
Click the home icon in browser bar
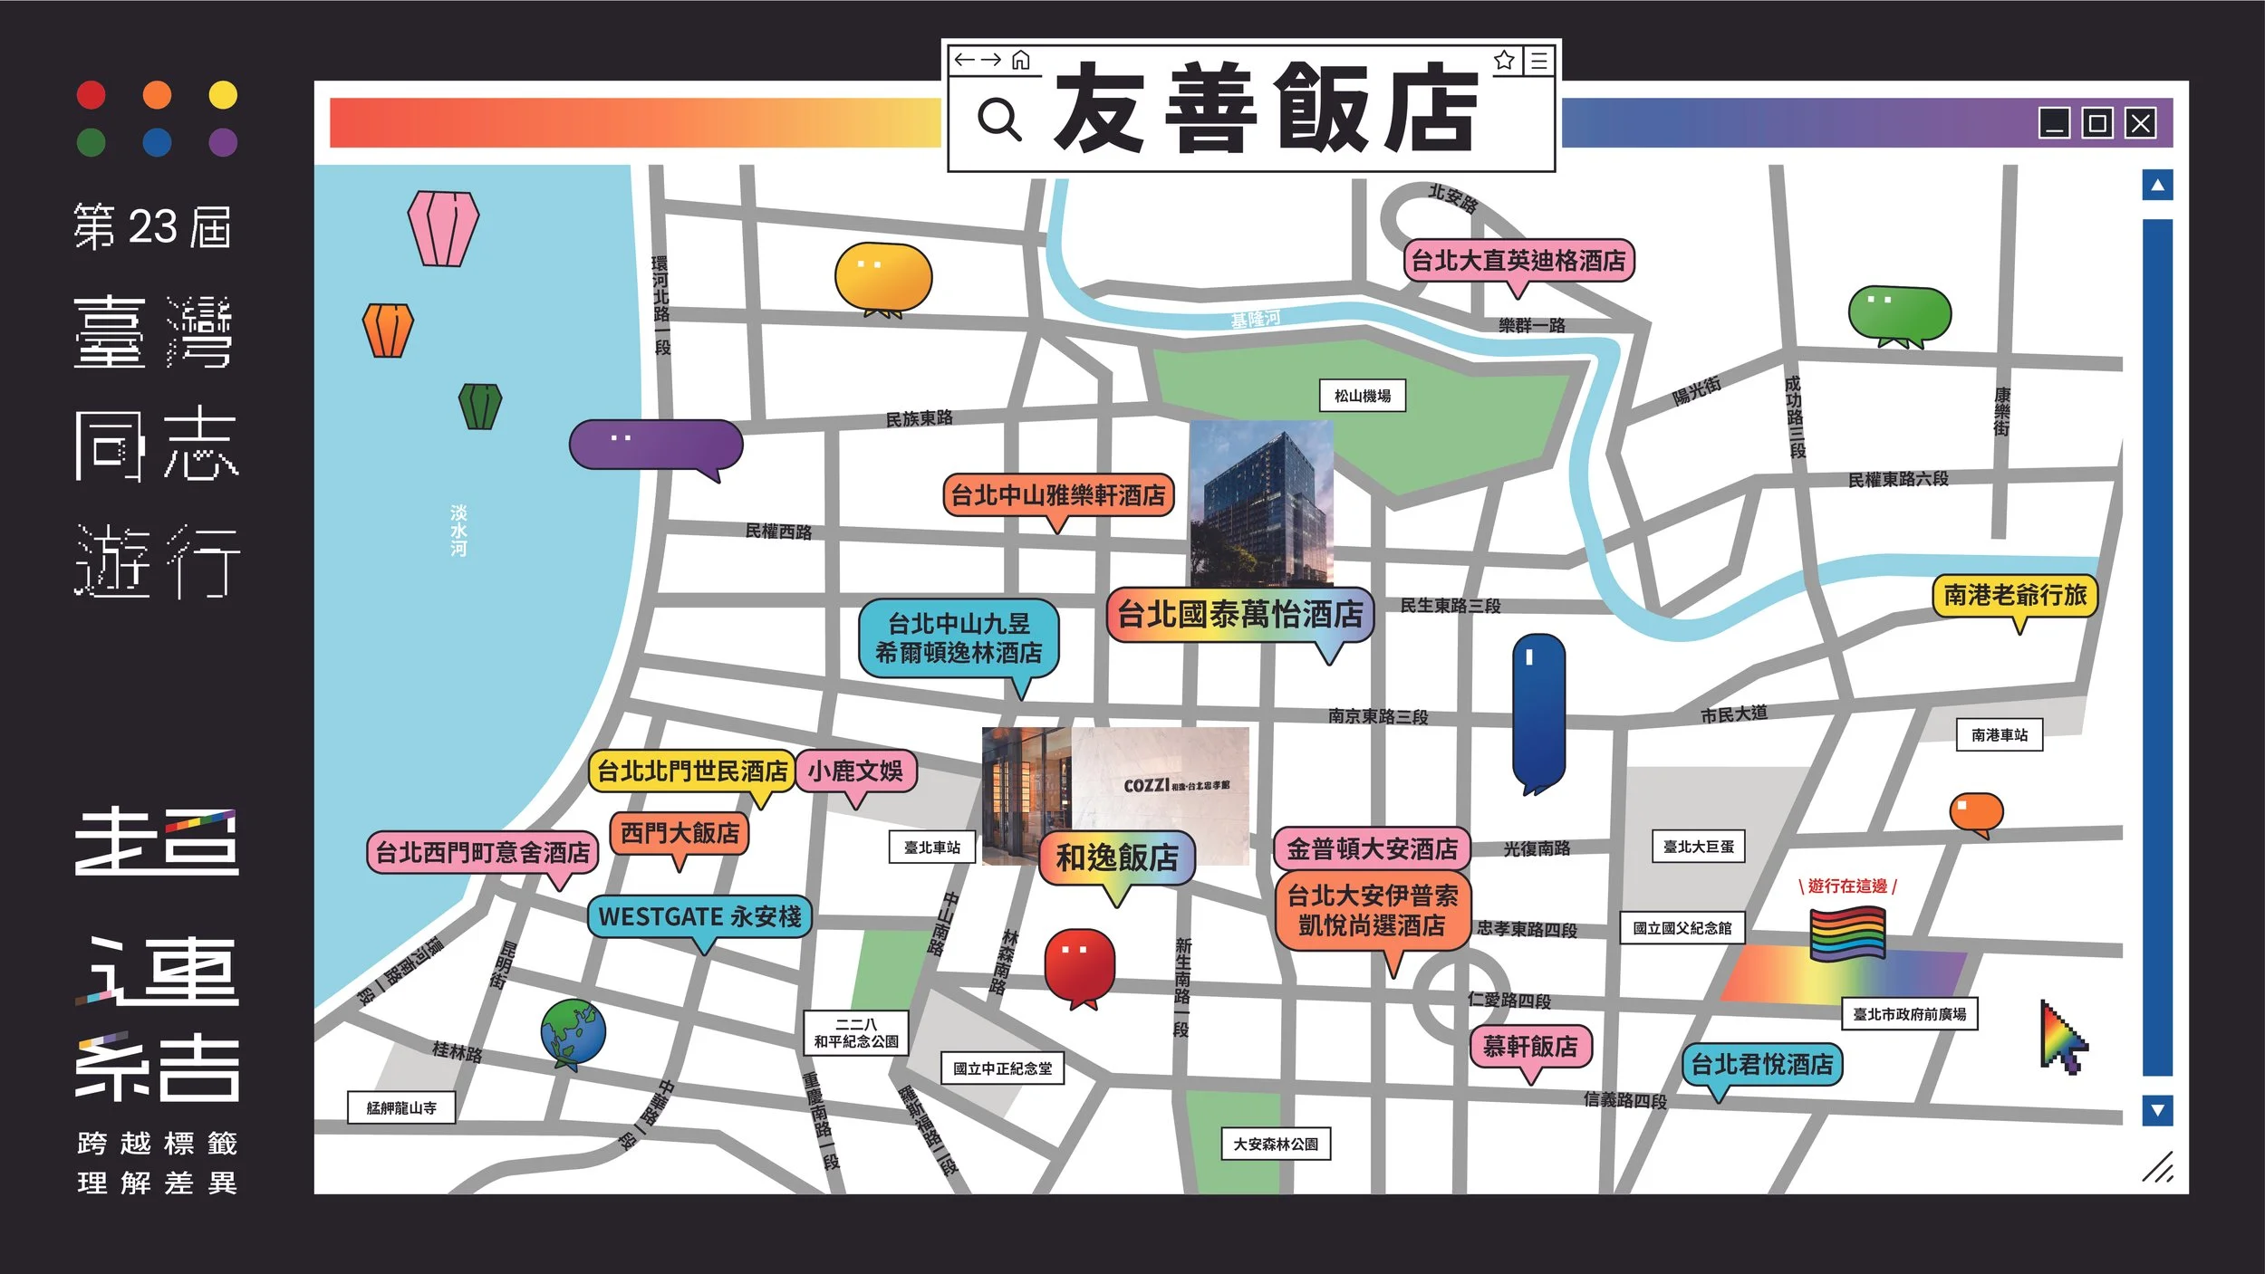tap(1021, 60)
